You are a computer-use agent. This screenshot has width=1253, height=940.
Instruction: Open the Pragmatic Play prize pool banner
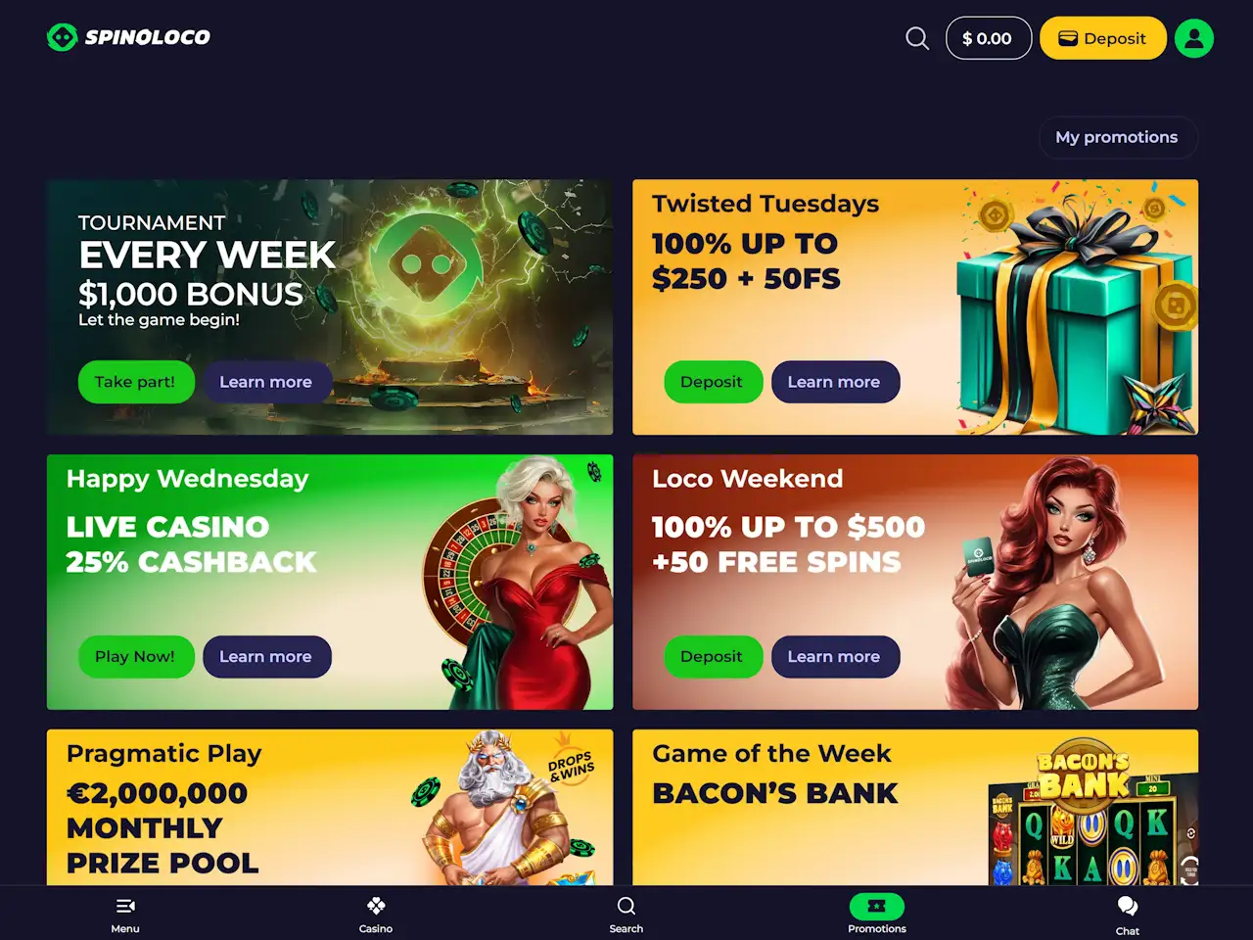330,807
